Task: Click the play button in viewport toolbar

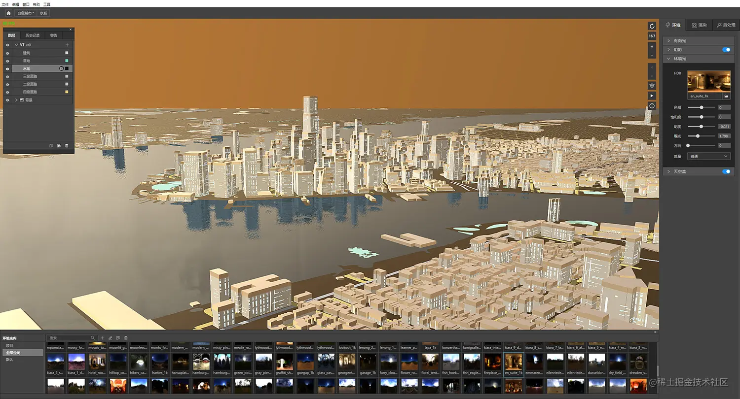Action: tap(652, 96)
